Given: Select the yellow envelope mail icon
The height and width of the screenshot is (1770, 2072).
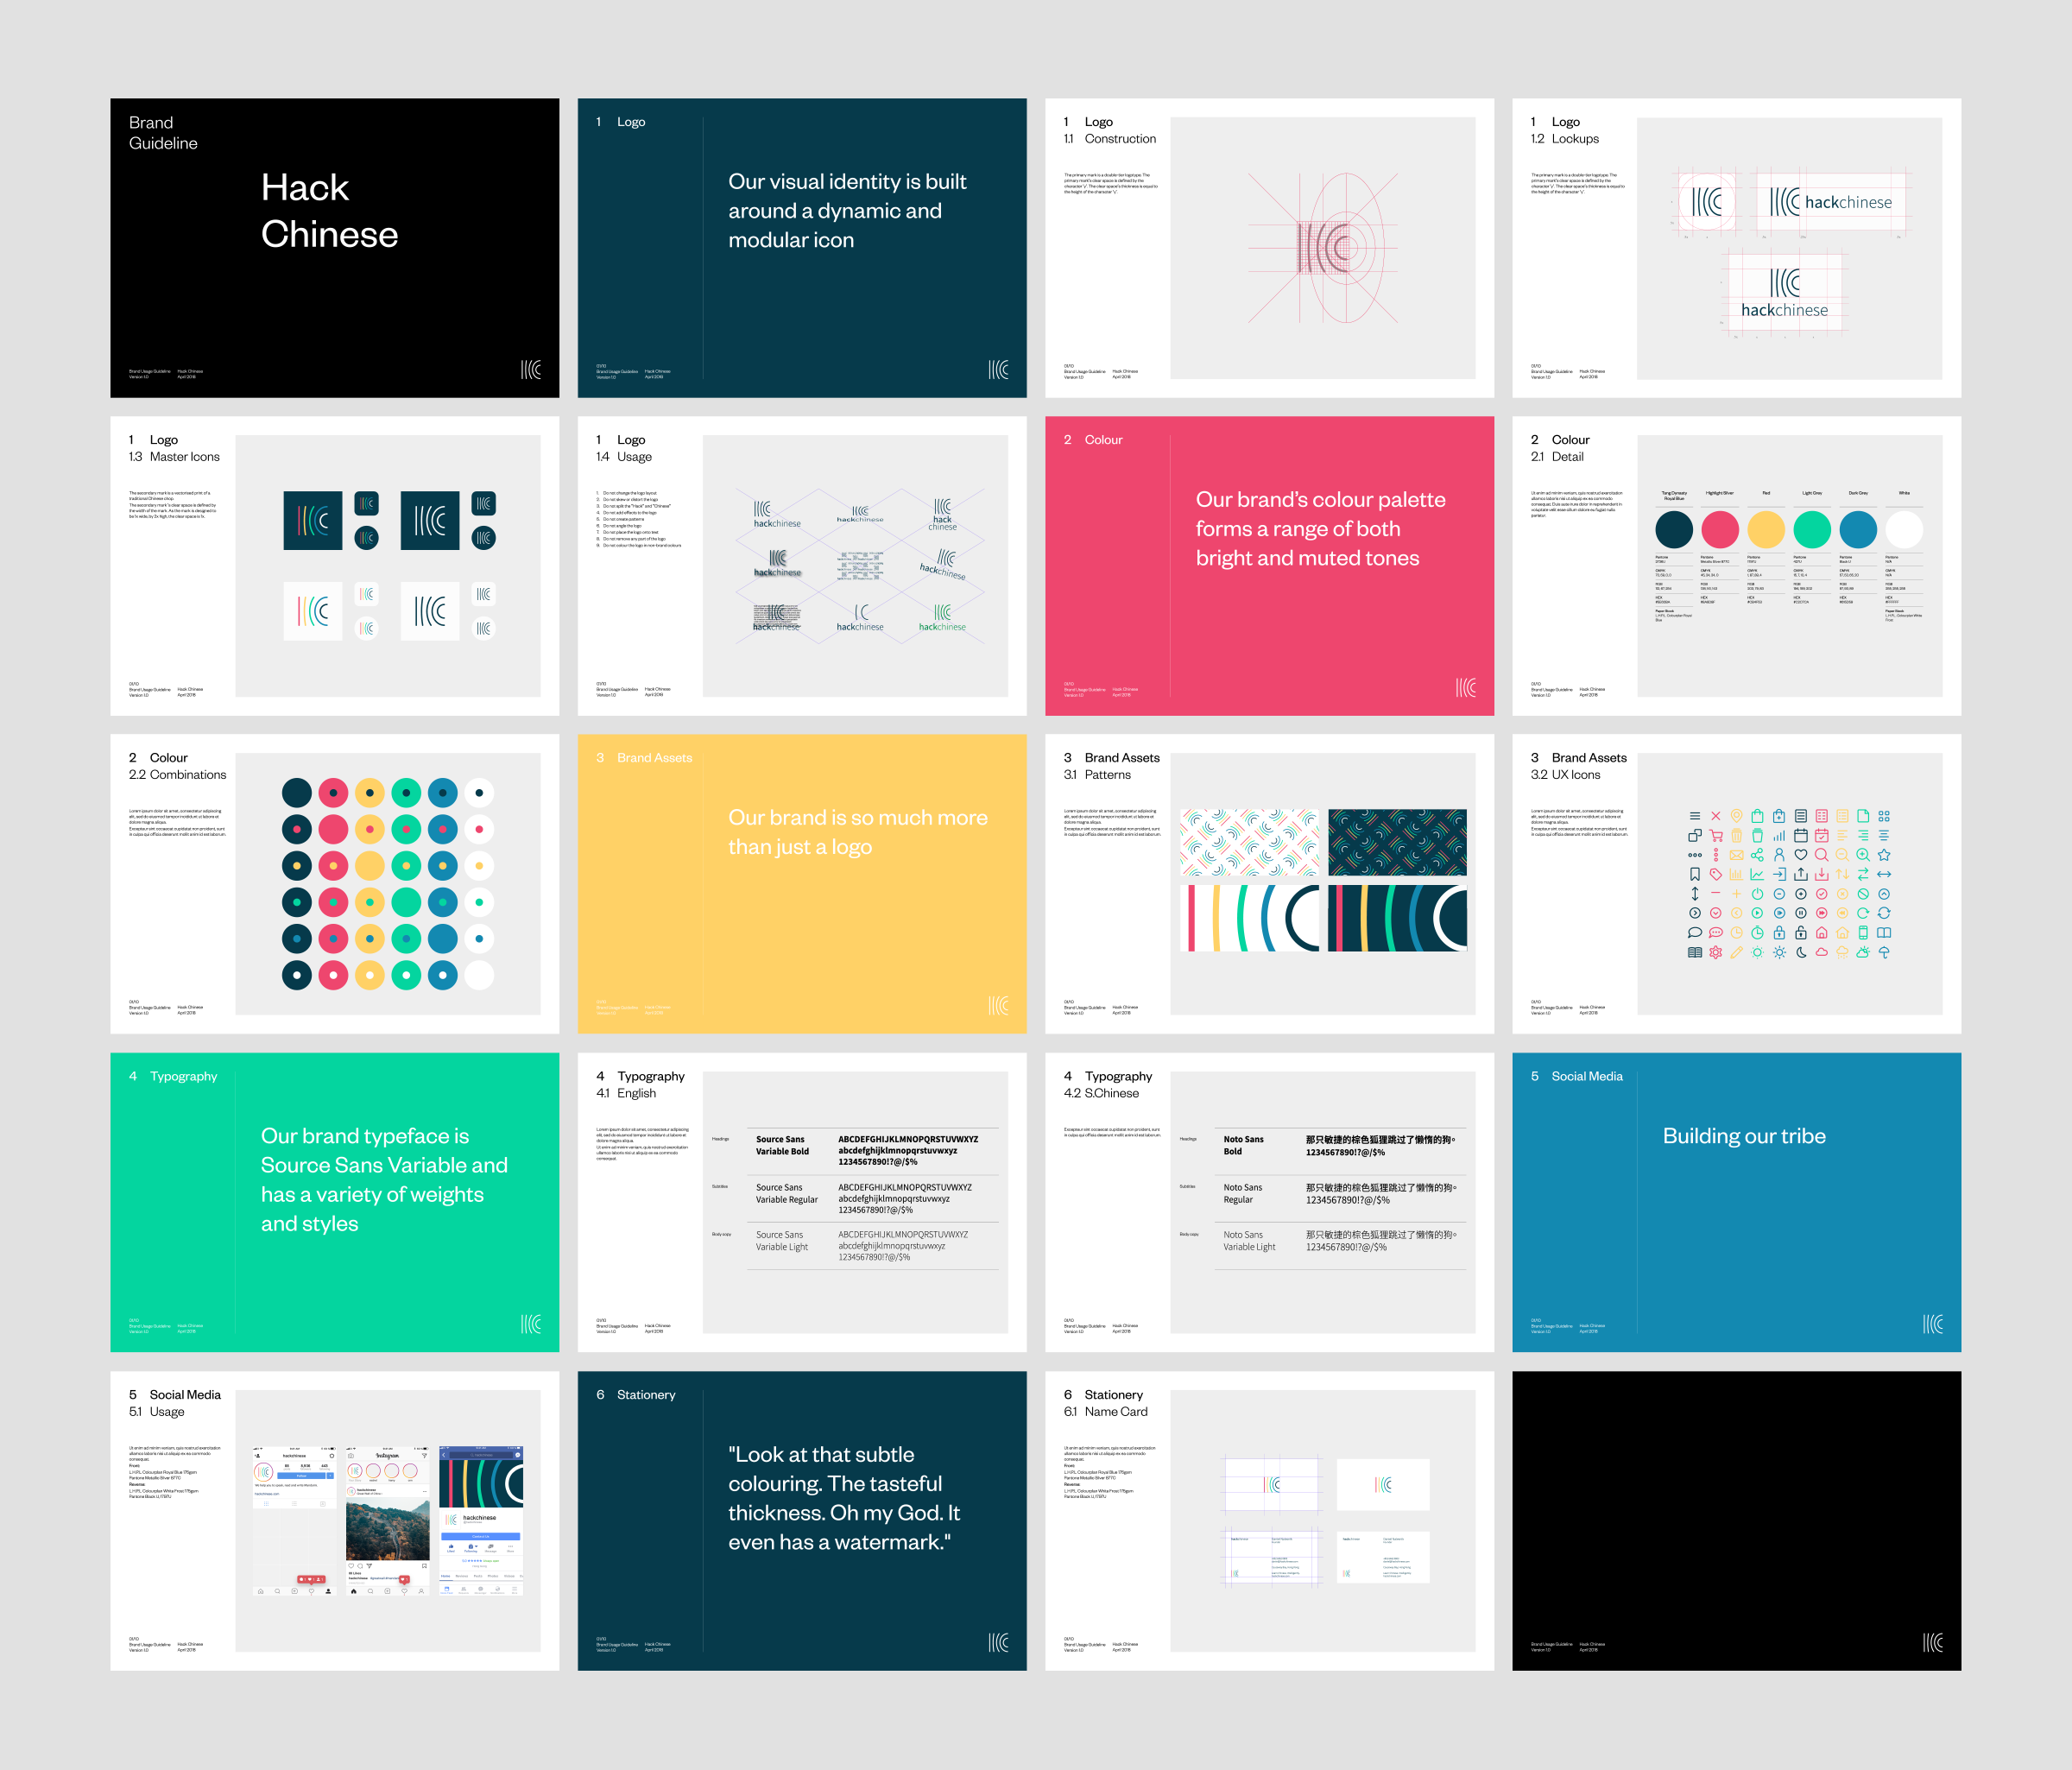Looking at the screenshot, I should click(1737, 855).
